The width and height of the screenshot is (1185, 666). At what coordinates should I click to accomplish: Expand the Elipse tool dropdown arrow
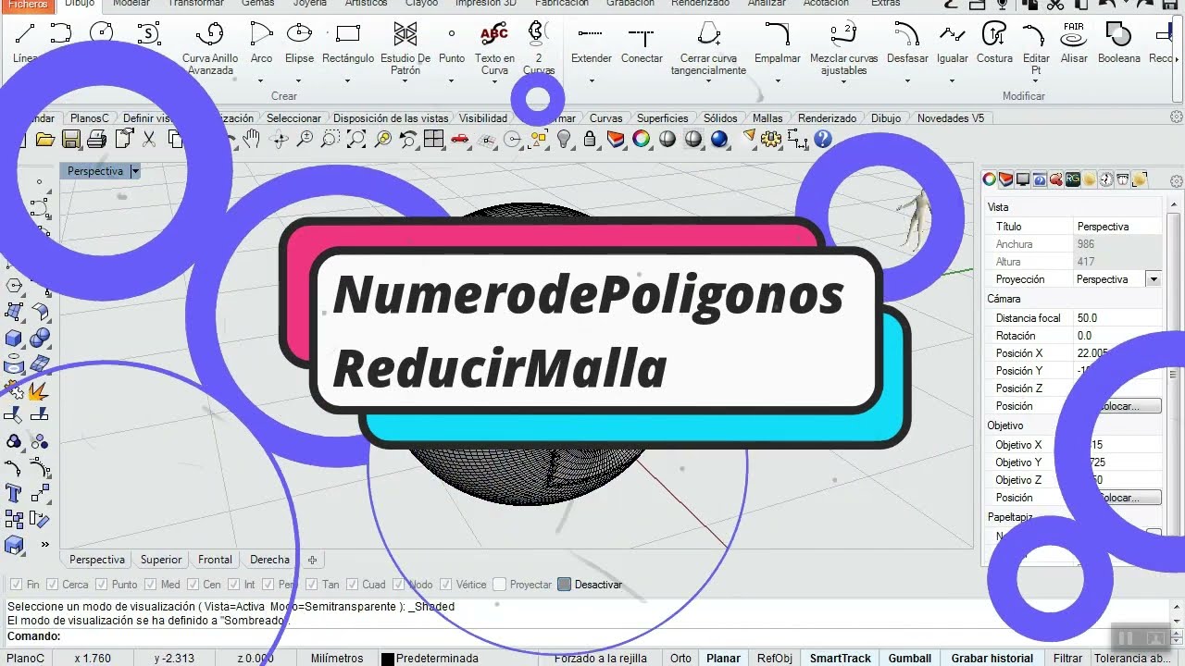point(299,80)
